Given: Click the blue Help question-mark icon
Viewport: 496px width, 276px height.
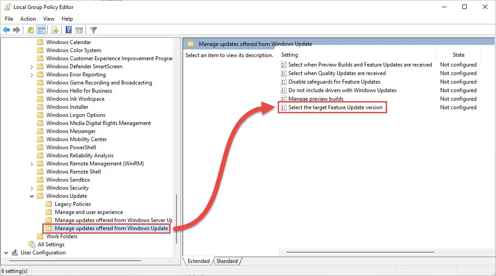Looking at the screenshot, I should (69, 30).
